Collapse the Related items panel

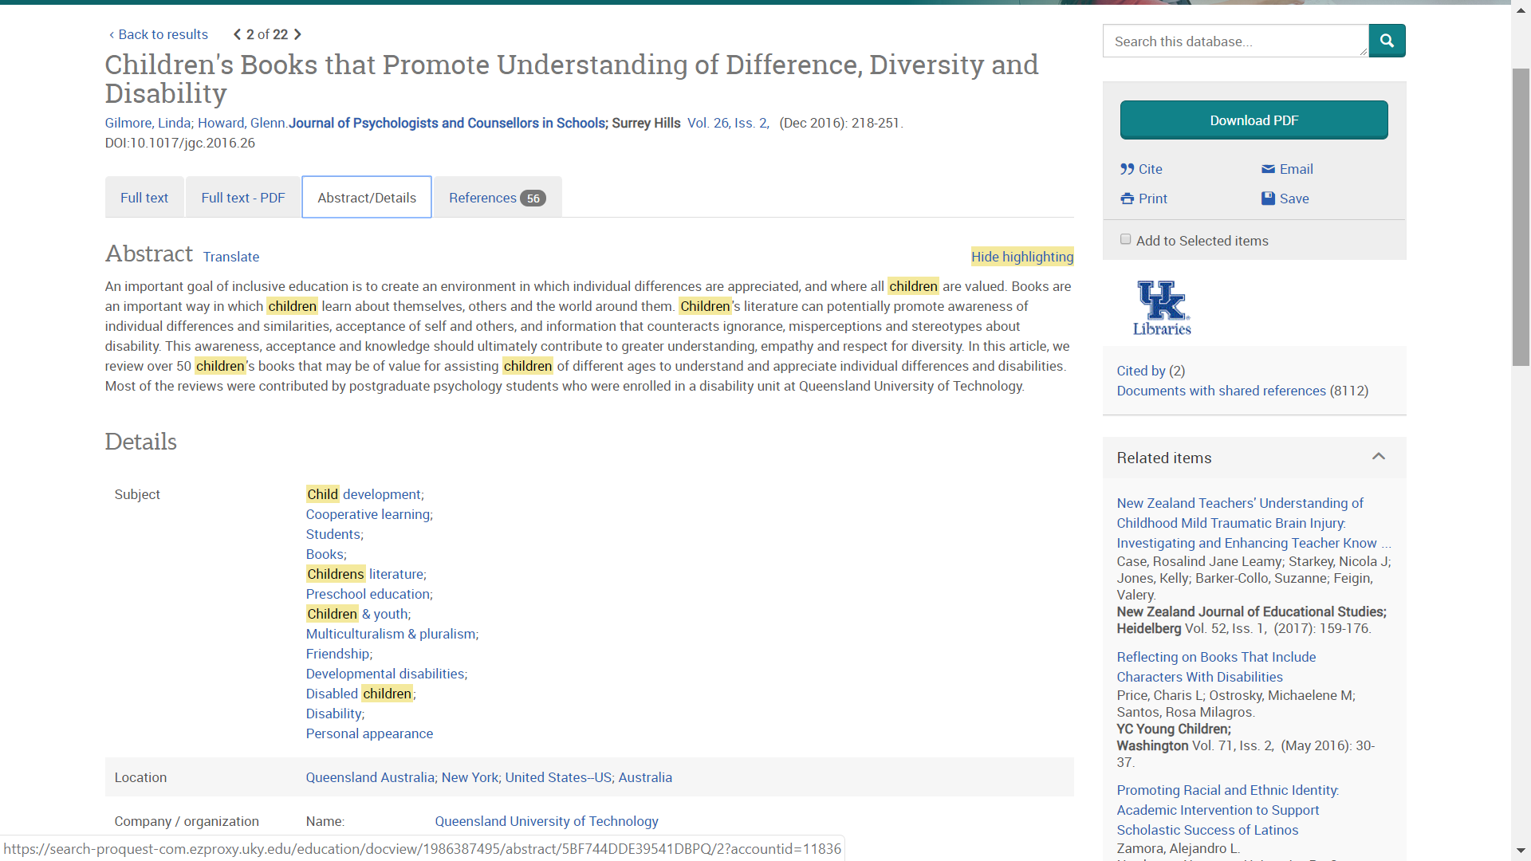(x=1379, y=457)
